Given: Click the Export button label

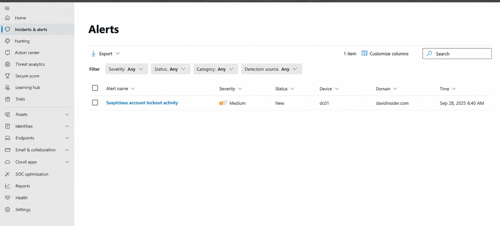Looking at the screenshot, I should tap(106, 53).
